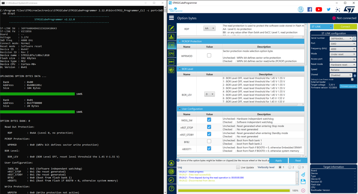
Task: Select the OB option bytes sidebar icon
Action: tap(171, 45)
